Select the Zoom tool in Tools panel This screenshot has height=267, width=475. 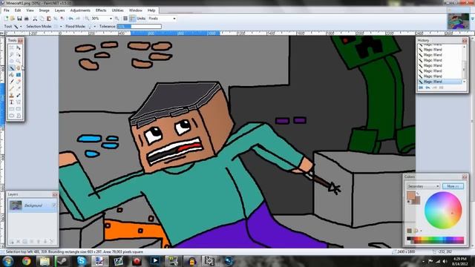(x=19, y=61)
